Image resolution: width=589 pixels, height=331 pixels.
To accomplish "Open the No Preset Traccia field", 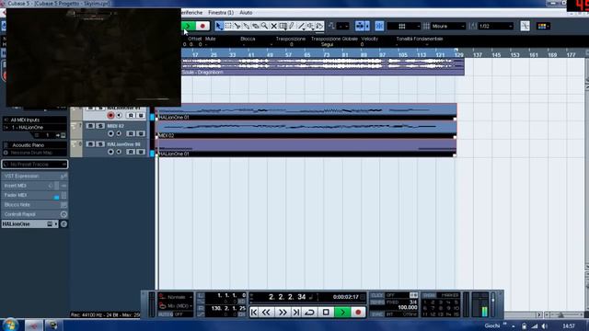I will (x=35, y=165).
